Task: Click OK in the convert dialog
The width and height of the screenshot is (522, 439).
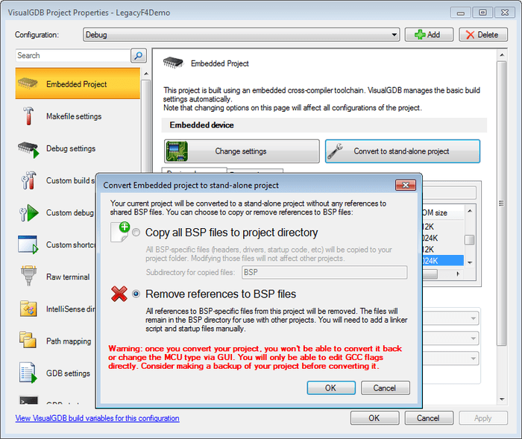Action: (331, 388)
